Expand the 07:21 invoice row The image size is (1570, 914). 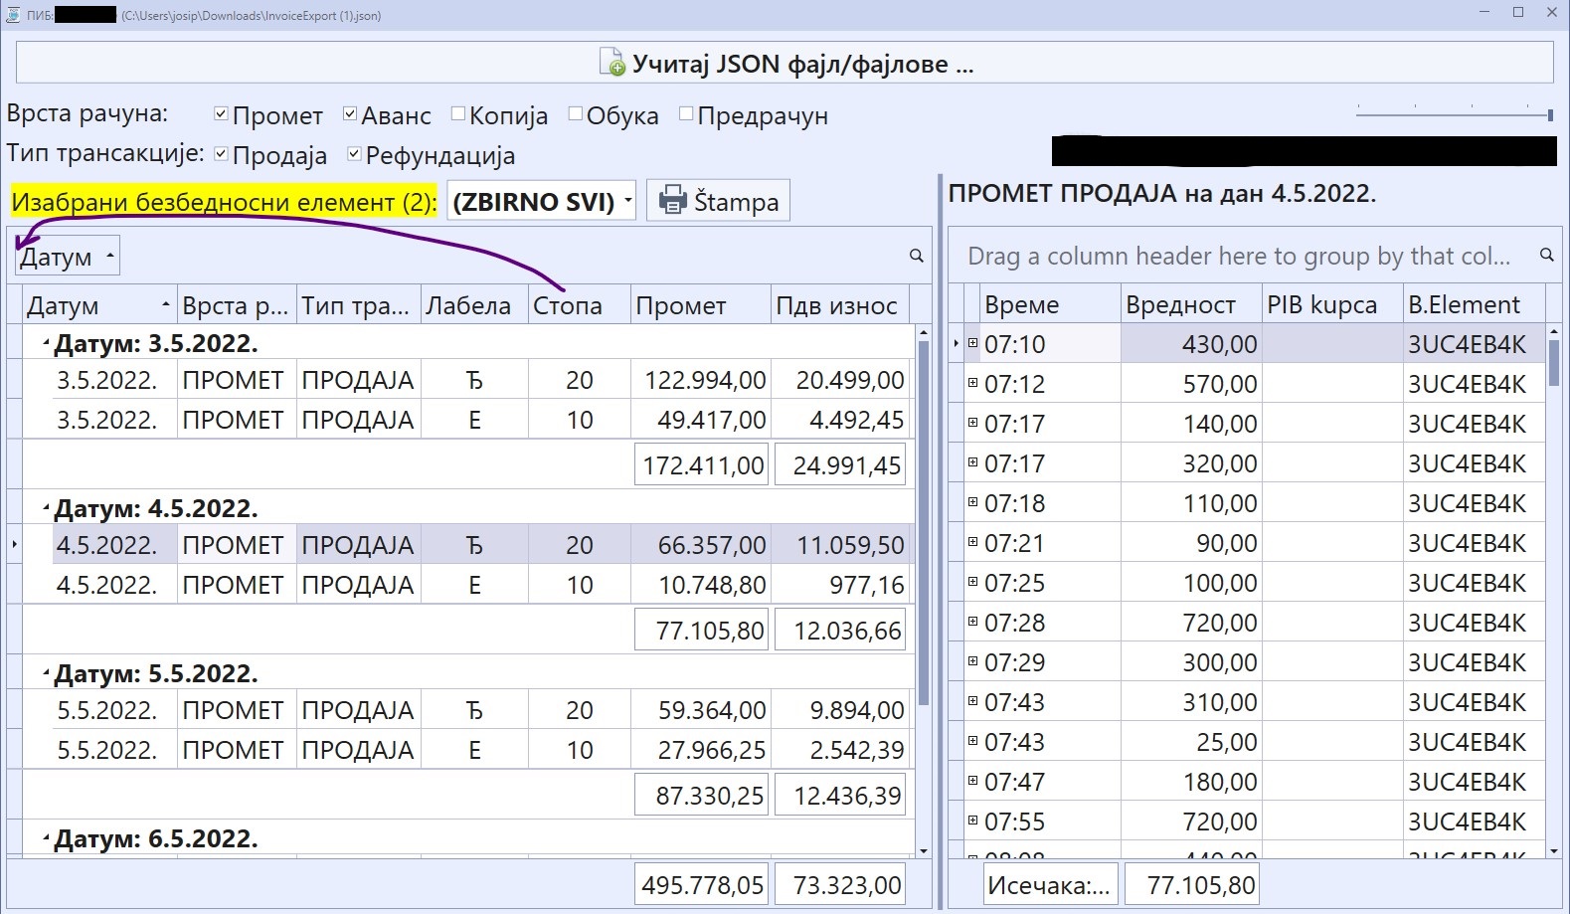pos(973,541)
